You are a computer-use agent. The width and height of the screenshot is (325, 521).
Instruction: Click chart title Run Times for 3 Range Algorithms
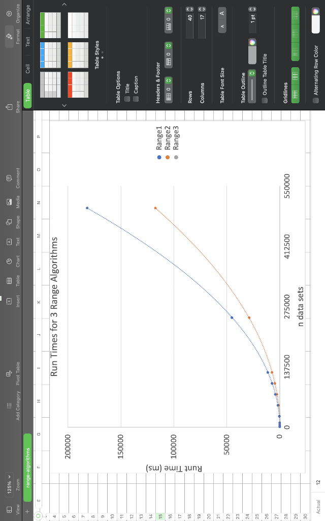click(x=54, y=307)
